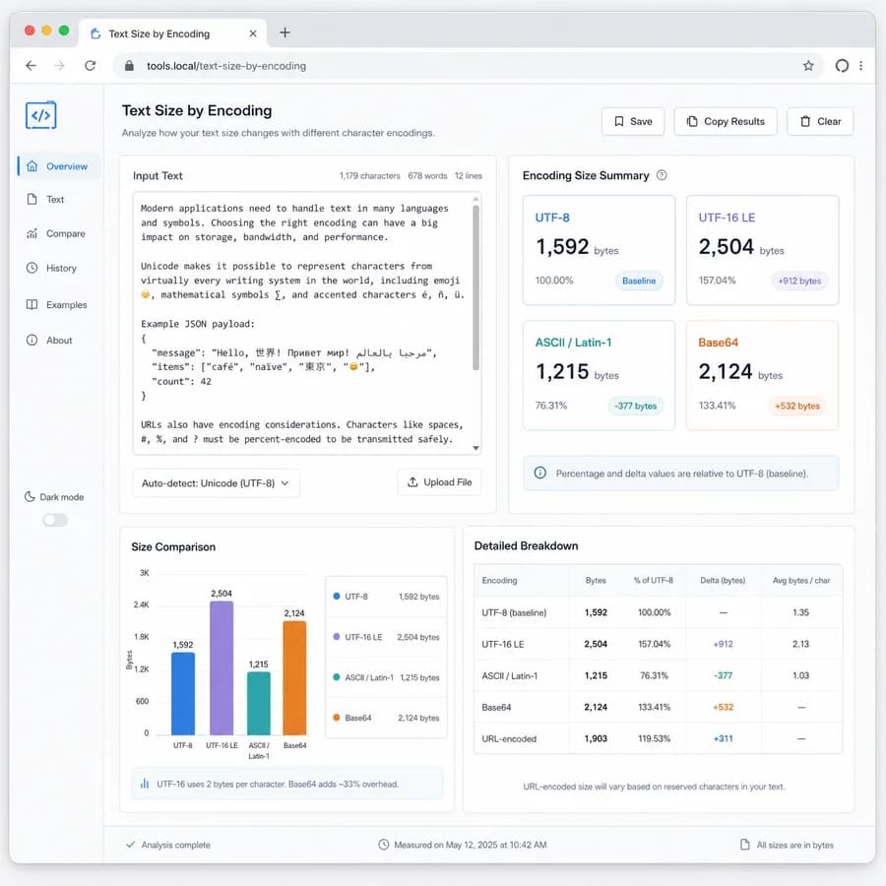The height and width of the screenshot is (886, 886).
Task: Click the +532 bytes badge
Action: coord(797,406)
